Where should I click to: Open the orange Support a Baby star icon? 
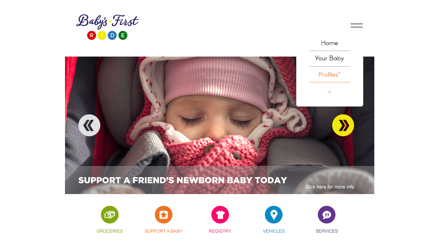coord(164,215)
